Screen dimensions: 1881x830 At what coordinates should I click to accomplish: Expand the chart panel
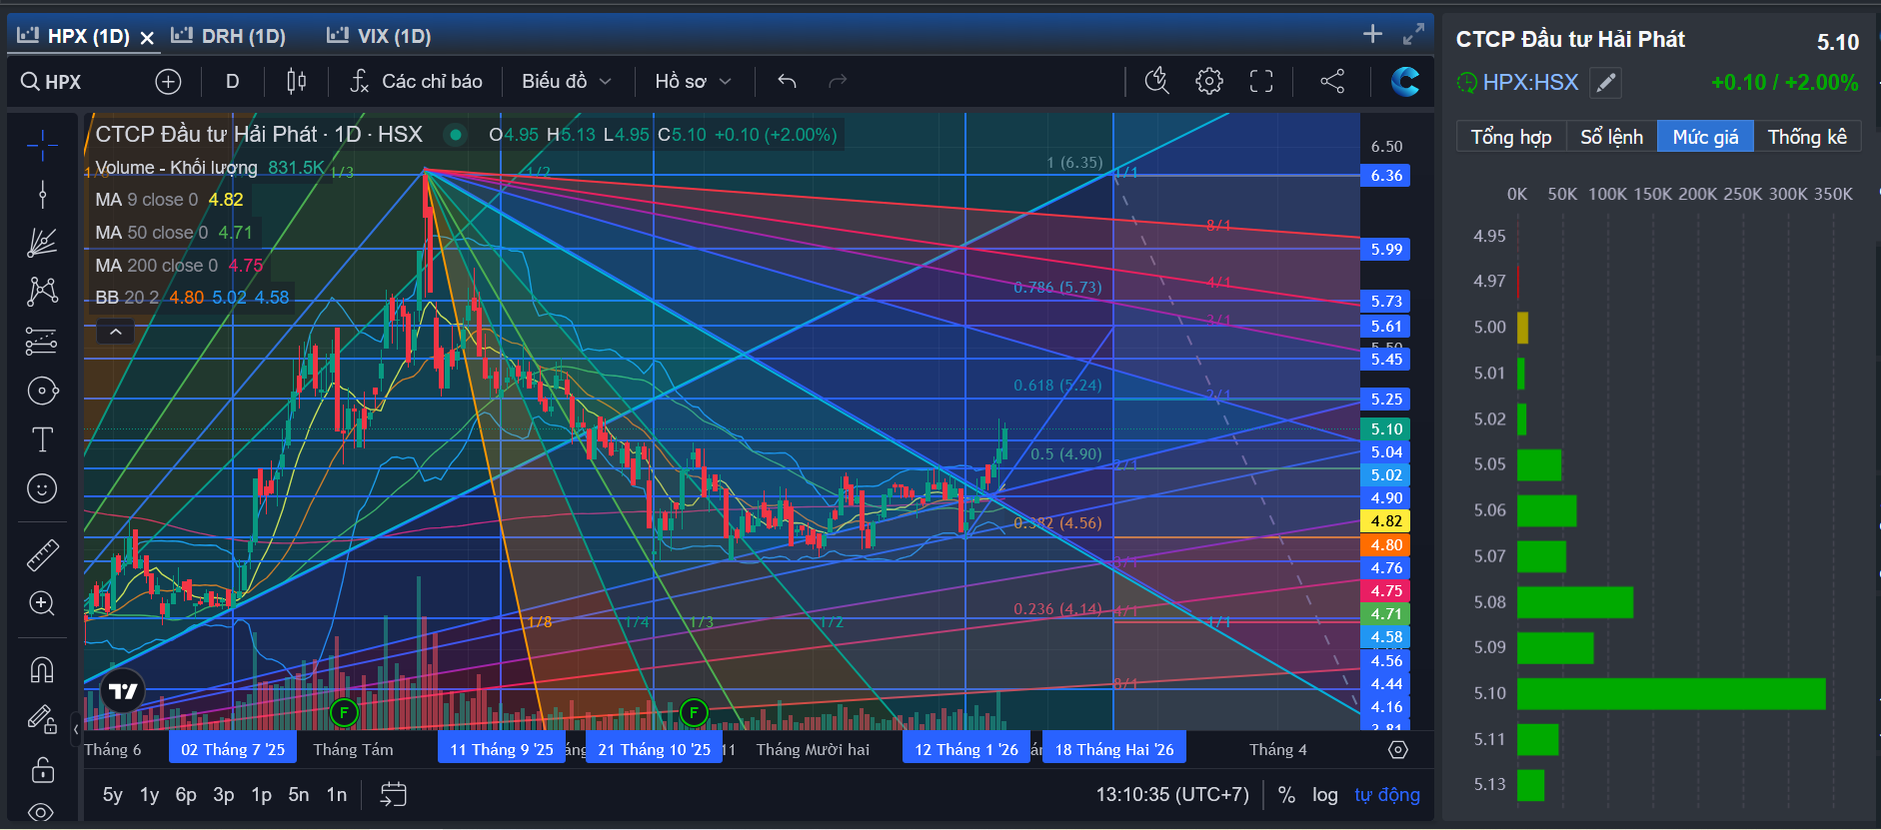pos(1413,34)
